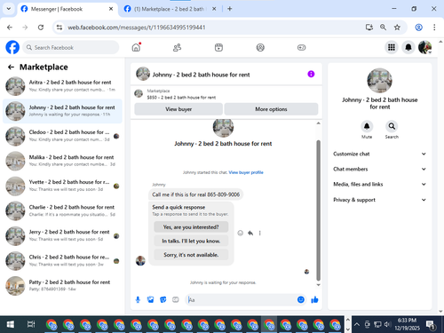Image resolution: width=444 pixels, height=333 pixels.
Task: Open the Facebook menu grid icon
Action: click(392, 47)
